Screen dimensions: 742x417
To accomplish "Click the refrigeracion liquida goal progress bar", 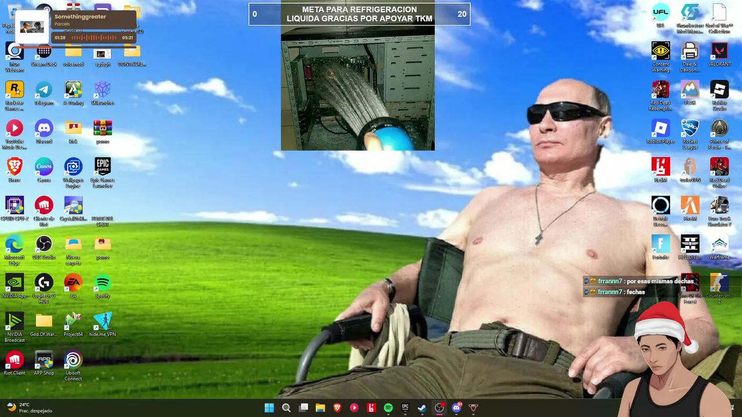I will [359, 14].
